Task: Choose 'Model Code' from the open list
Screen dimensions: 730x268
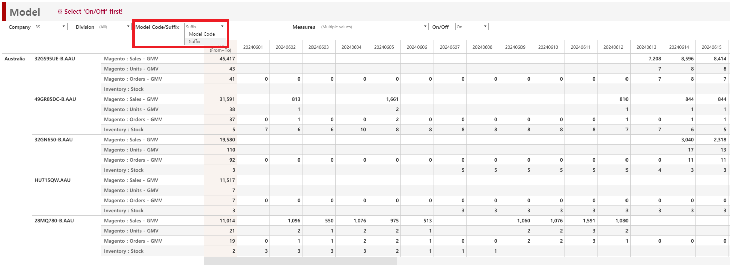Action: [x=202, y=34]
